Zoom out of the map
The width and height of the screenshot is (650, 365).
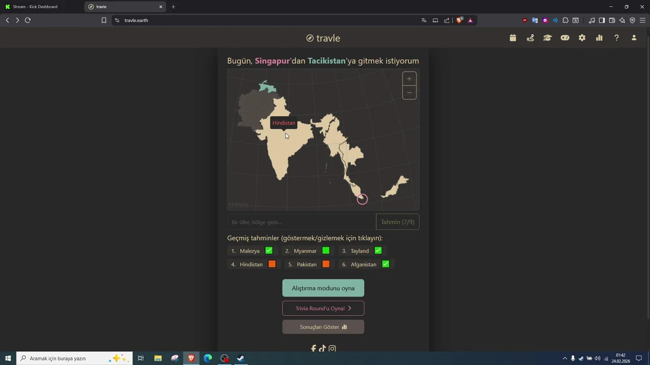tap(409, 92)
